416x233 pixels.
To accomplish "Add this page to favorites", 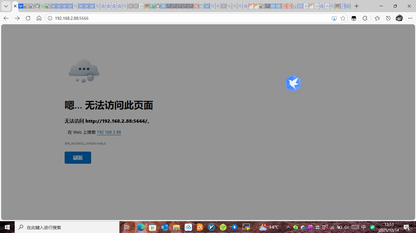I will click(343, 18).
